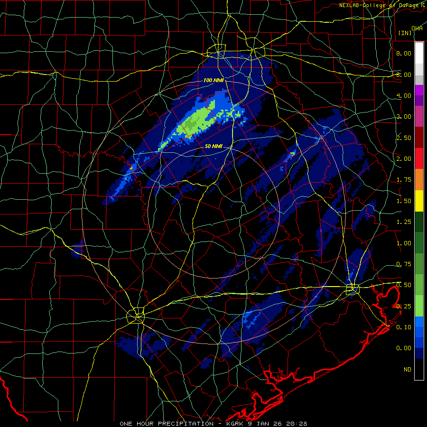Click the white swatch at the legend top
The image size is (427, 427).
click(x=419, y=53)
